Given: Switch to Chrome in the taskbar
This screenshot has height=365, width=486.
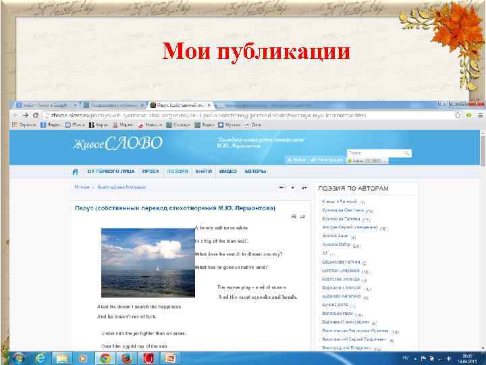Looking at the screenshot, I should coord(105,358).
